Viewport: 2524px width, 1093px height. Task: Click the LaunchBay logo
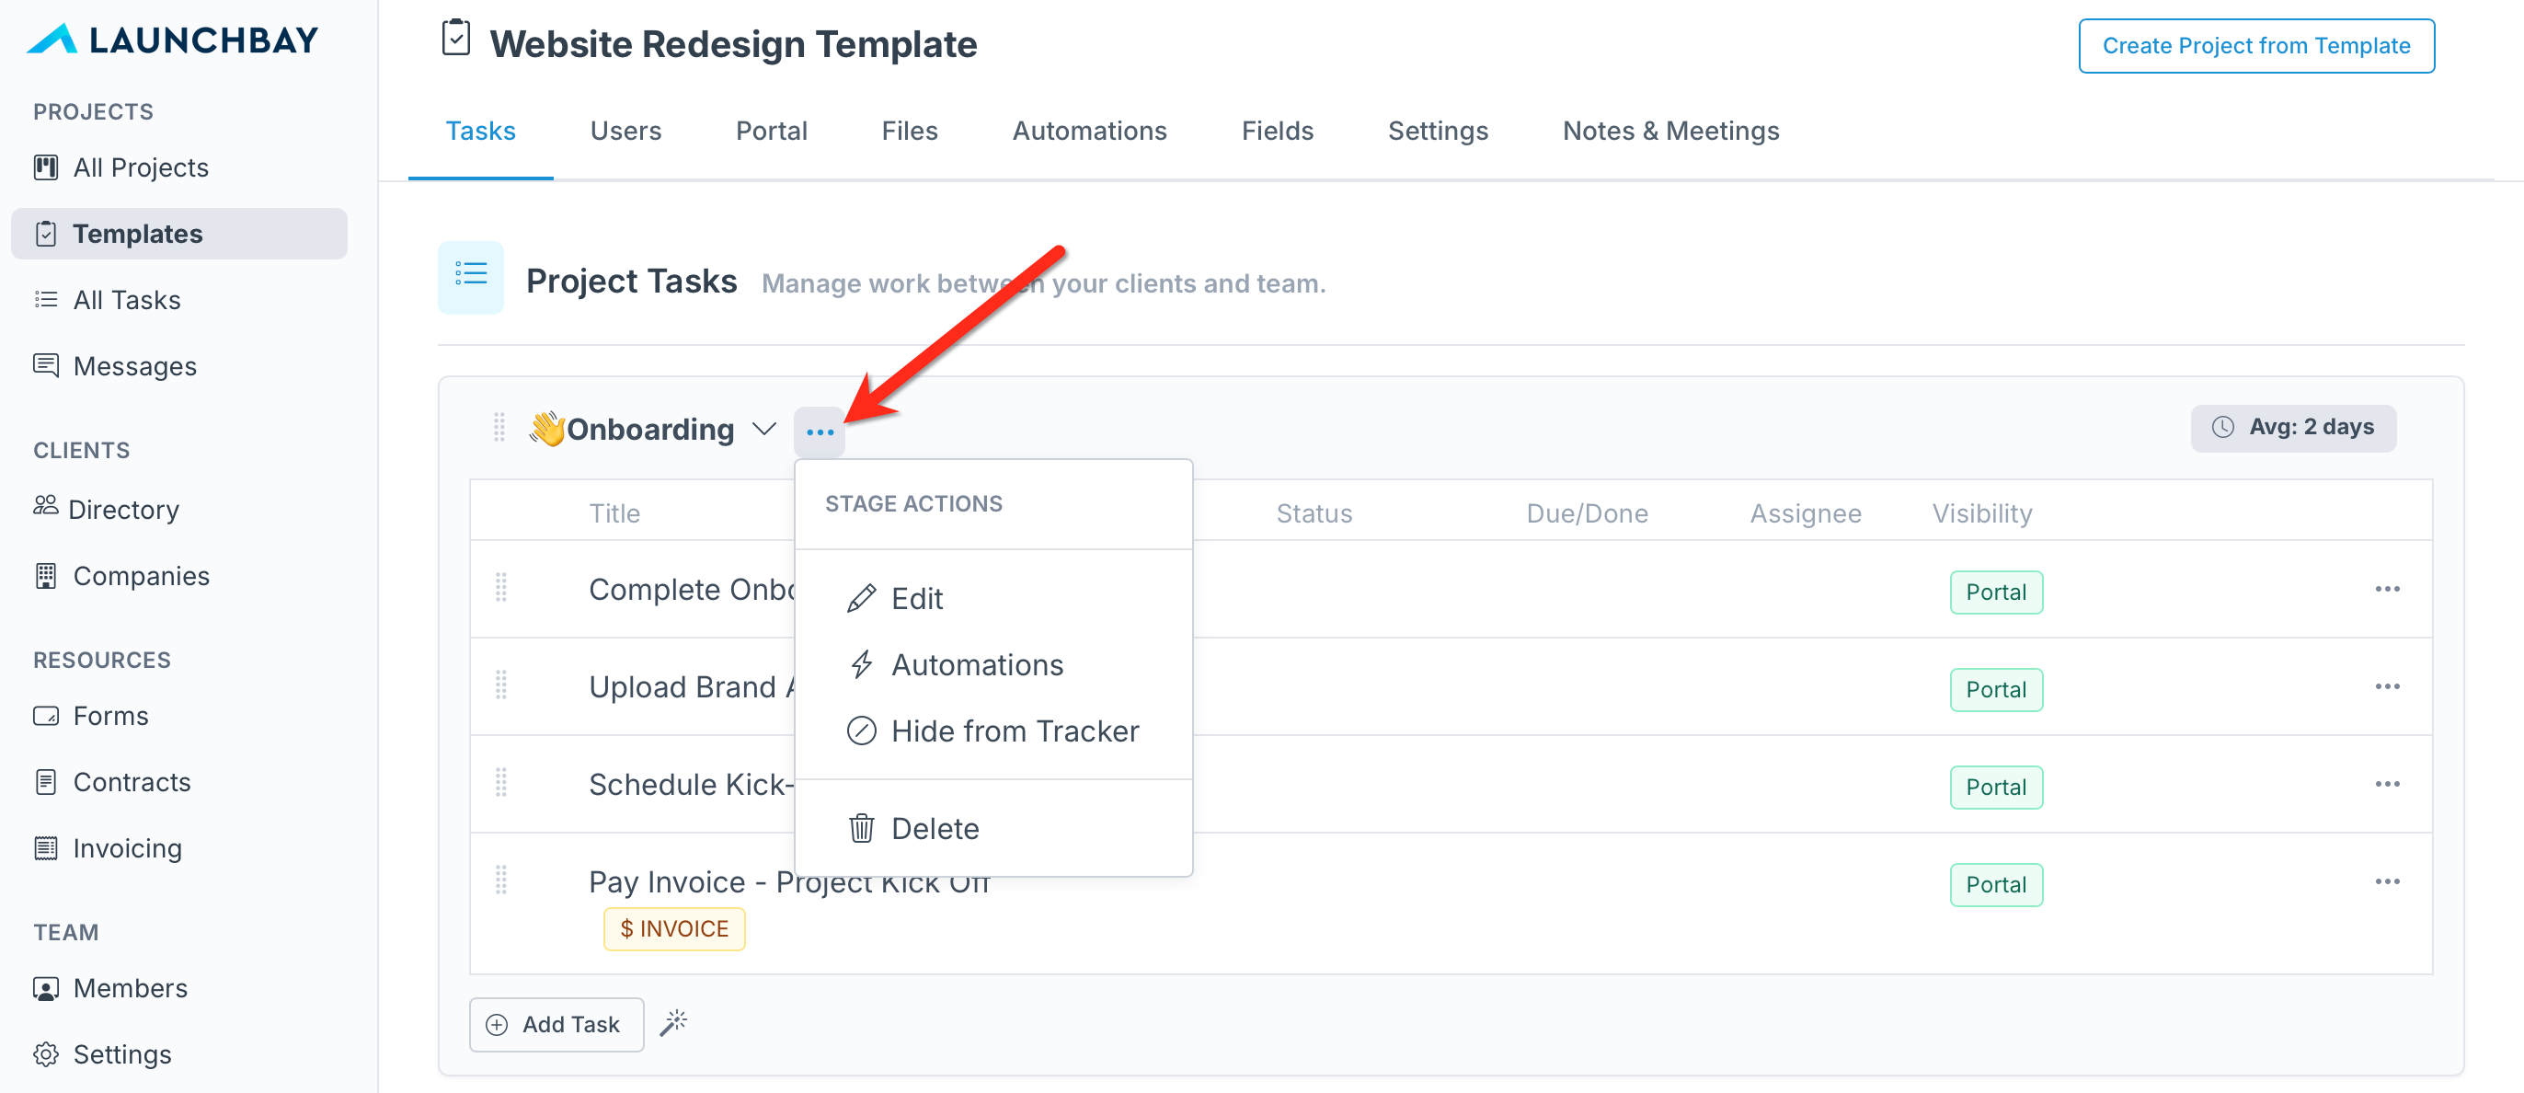click(172, 40)
